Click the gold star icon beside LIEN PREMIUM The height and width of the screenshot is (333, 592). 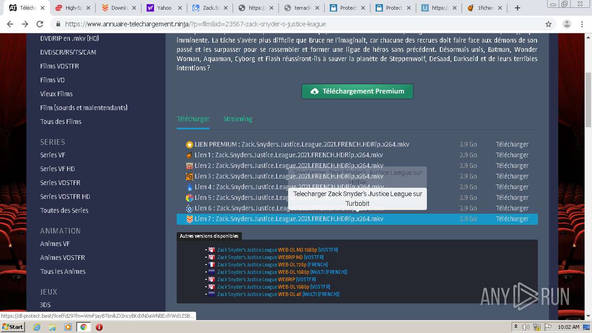(x=189, y=144)
